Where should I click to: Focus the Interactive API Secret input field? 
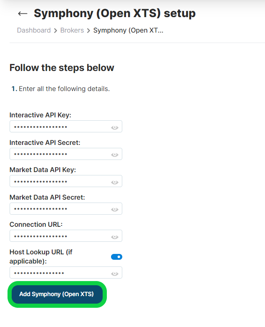66,154
